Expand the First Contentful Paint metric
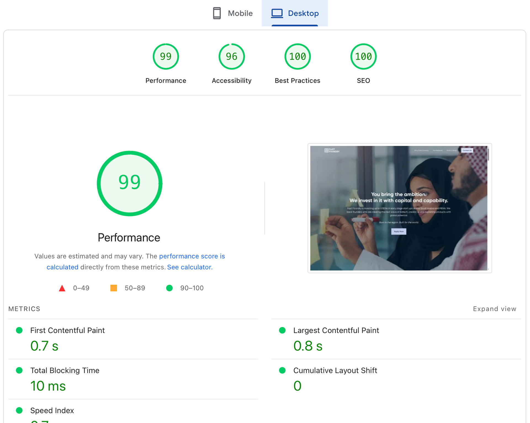 point(67,330)
